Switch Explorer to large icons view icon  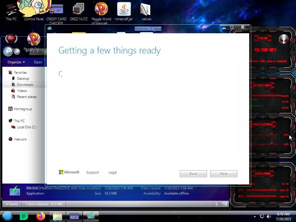(225, 204)
